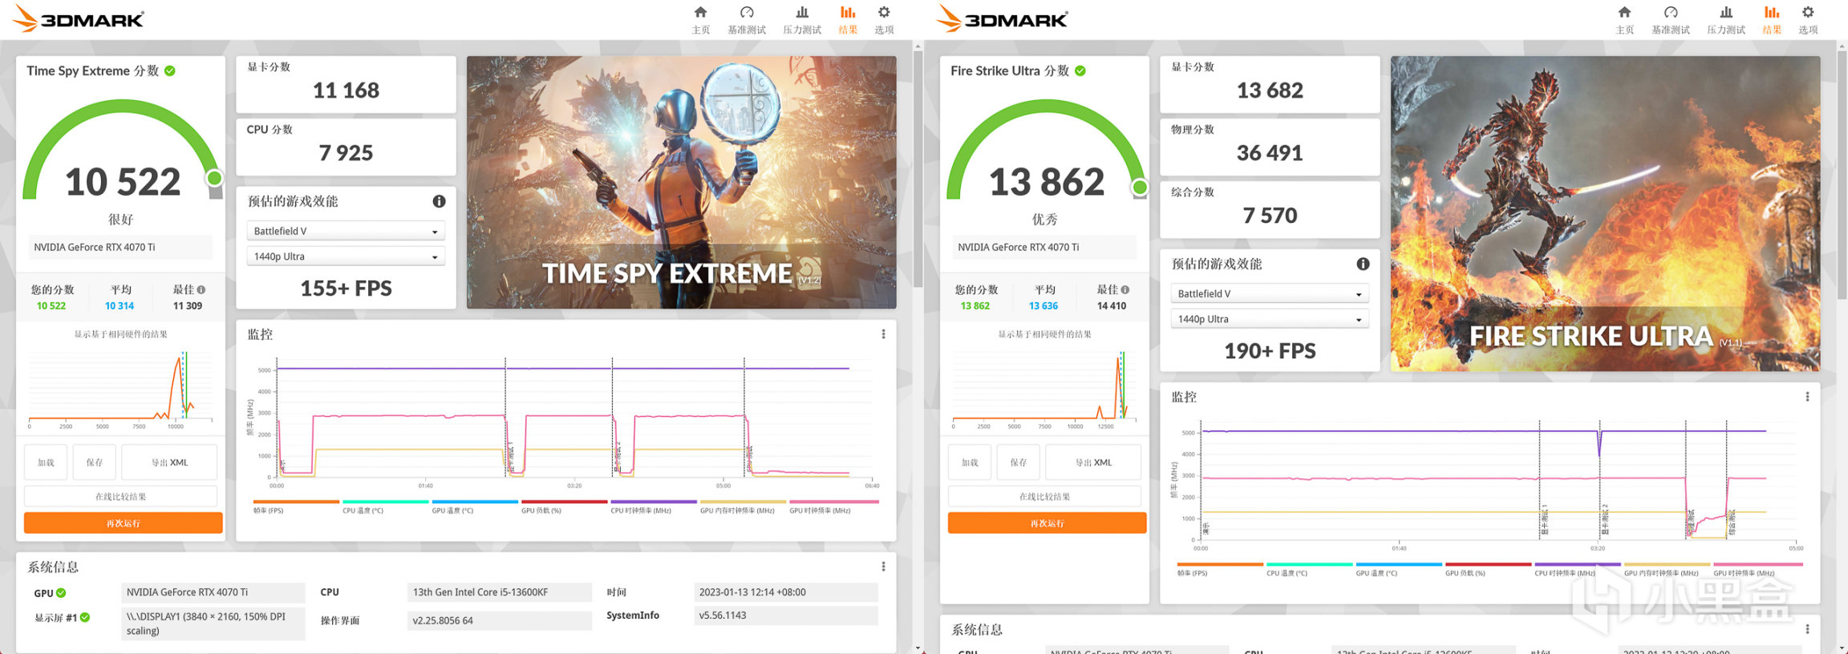Click green validation check beside Time Spy Extreme 分数

pyautogui.click(x=170, y=71)
